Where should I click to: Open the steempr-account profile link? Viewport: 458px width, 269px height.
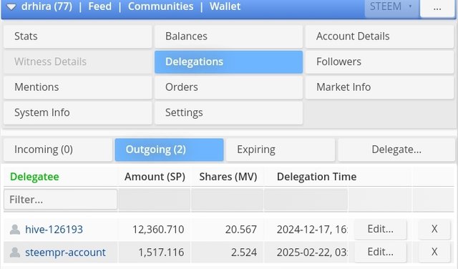coord(65,252)
